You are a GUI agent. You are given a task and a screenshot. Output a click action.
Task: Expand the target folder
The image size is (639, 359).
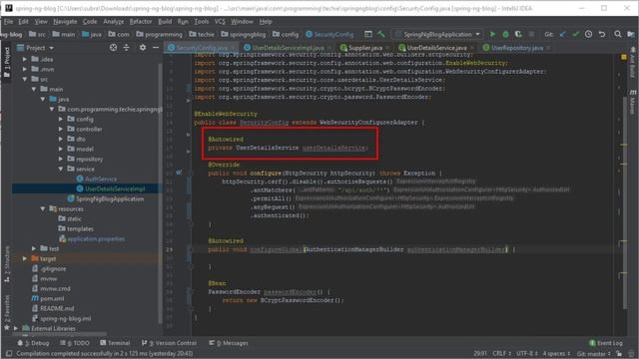coord(24,258)
